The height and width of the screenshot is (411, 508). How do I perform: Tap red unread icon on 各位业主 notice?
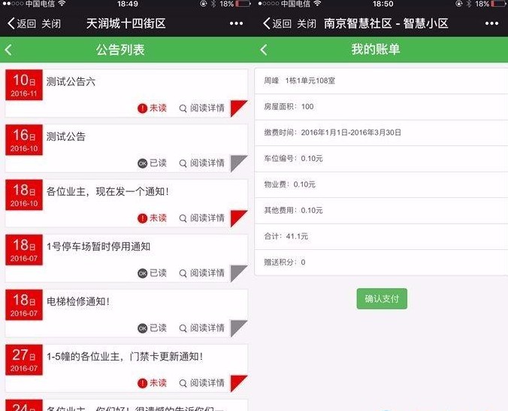(143, 218)
